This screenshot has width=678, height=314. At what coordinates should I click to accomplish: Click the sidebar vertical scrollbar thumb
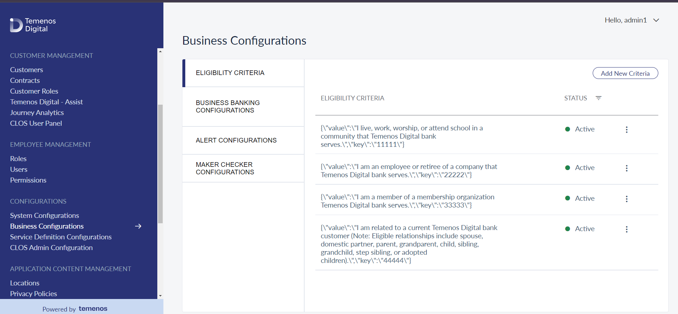(x=160, y=164)
